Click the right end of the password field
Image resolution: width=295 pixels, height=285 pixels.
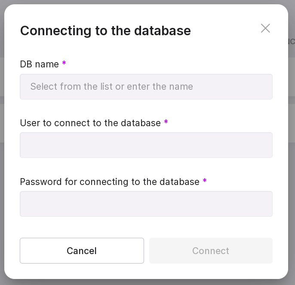tap(262, 204)
